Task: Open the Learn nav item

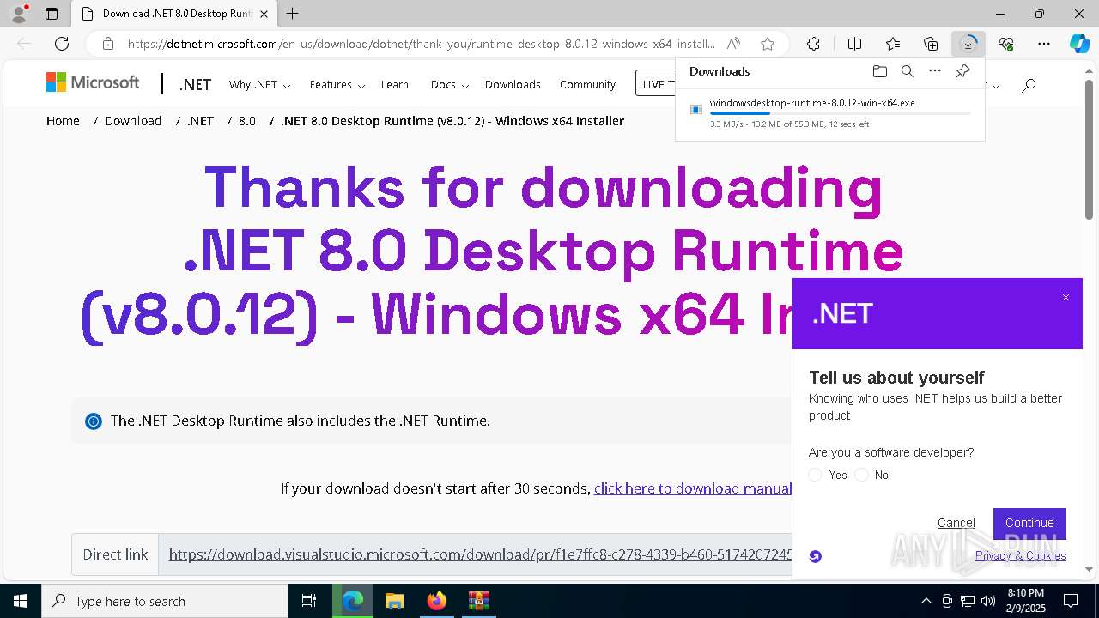Action: 395,85
